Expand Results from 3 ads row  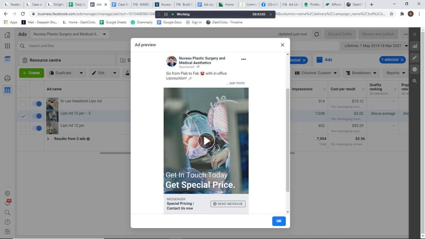48,139
